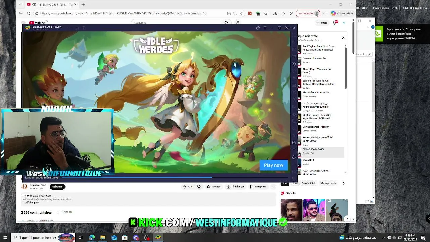
Task: Open Trier par sort dropdown
Action: (65, 212)
